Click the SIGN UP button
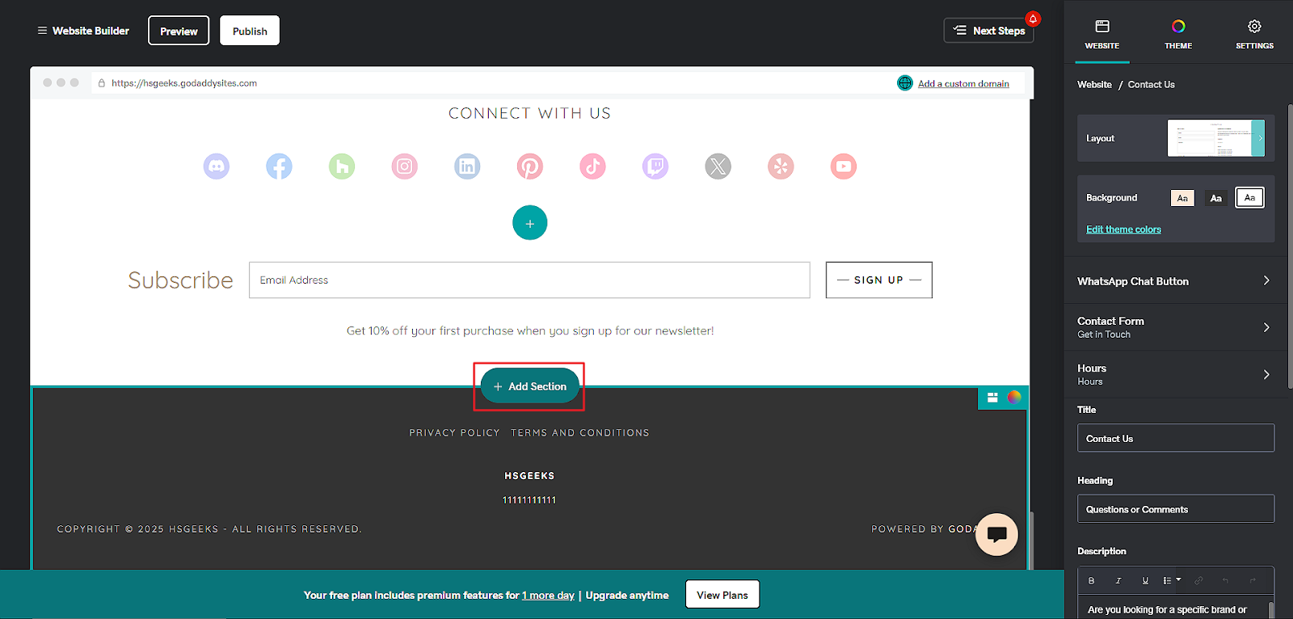The image size is (1293, 619). point(879,280)
